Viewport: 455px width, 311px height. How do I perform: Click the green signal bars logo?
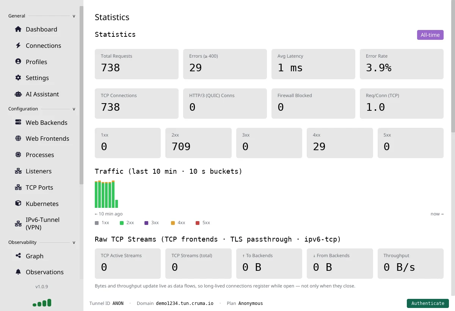click(x=42, y=303)
